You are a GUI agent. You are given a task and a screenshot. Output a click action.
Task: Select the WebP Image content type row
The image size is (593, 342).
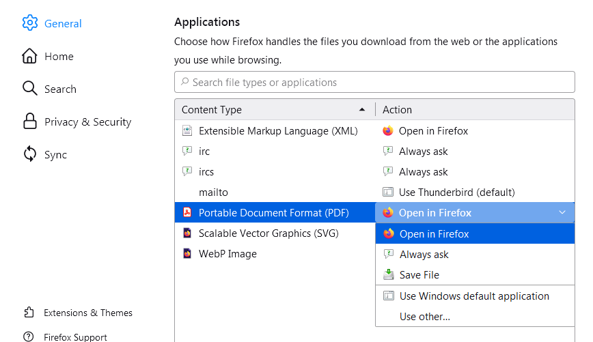pos(227,254)
